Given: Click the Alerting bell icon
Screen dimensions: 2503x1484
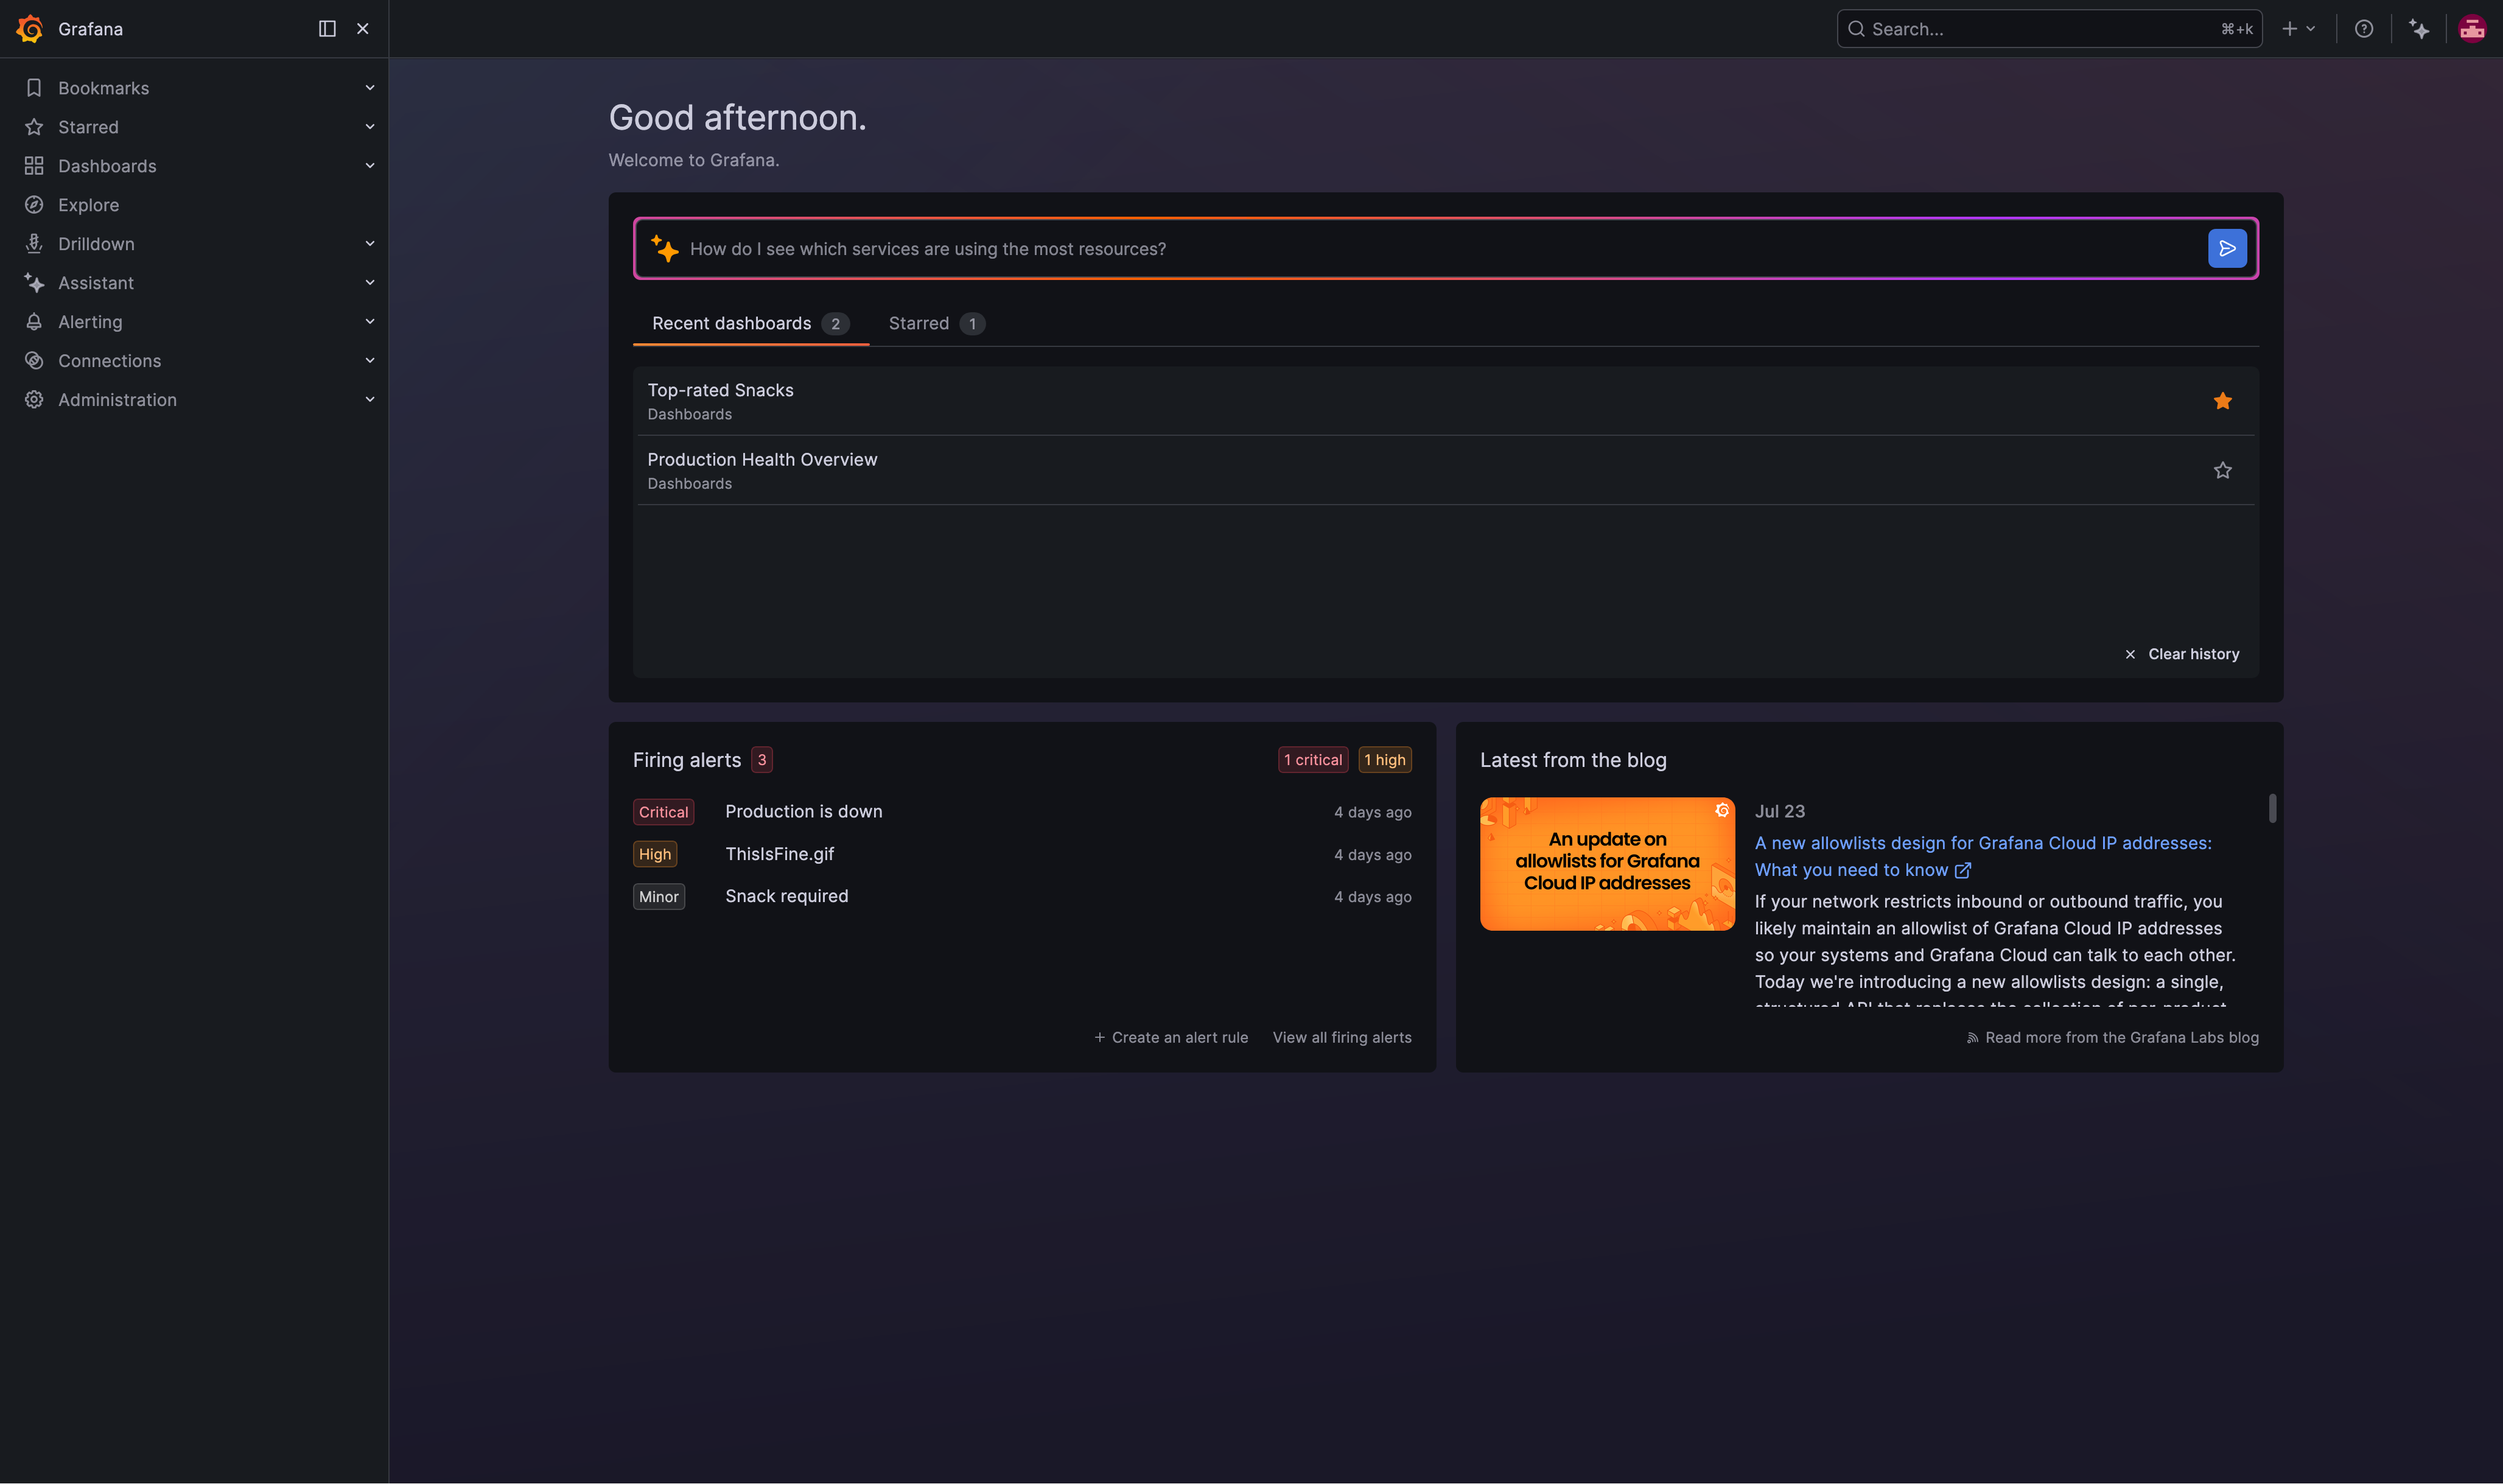Looking at the screenshot, I should tap(34, 322).
